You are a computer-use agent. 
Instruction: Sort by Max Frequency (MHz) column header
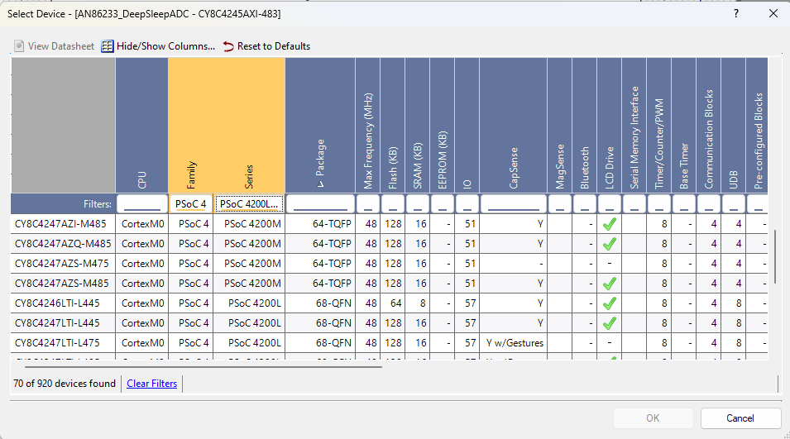pyautogui.click(x=368, y=126)
